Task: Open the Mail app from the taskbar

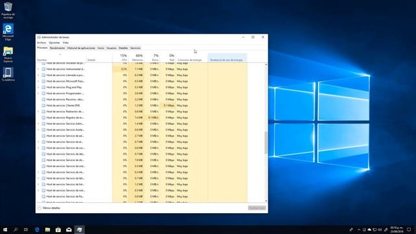Action: pyautogui.click(x=69, y=229)
